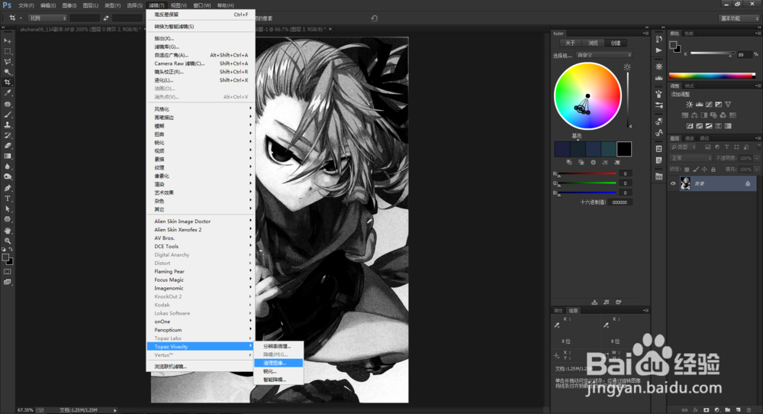Viewport: 763px width, 414px height.
Task: Toggle the lock all icon in Layers
Action: pyautogui.click(x=713, y=170)
